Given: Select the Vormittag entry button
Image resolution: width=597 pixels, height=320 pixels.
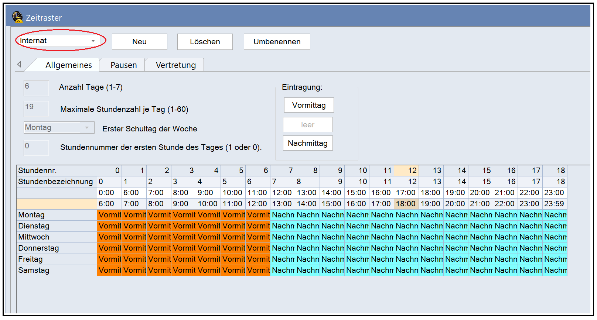Looking at the screenshot, I should [x=309, y=105].
